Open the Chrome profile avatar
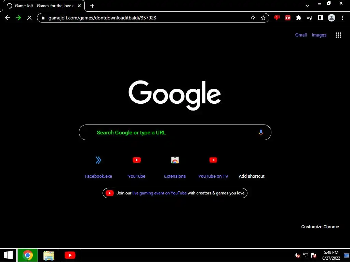The width and height of the screenshot is (350, 262). 332,18
